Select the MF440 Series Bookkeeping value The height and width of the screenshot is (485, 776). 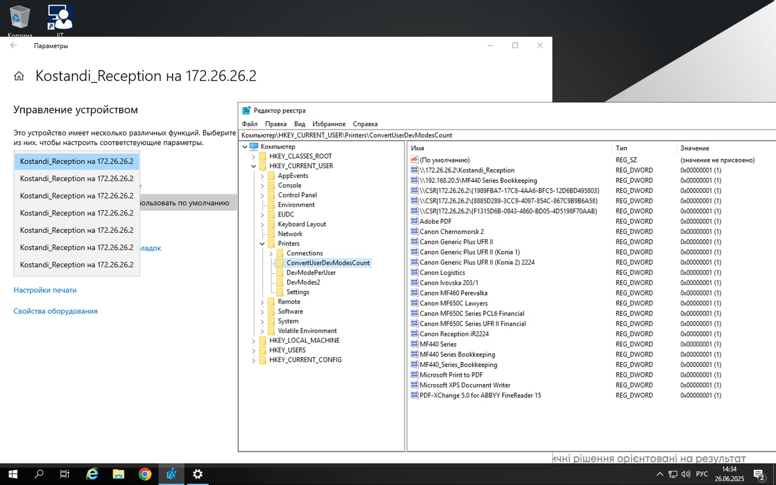(457, 354)
